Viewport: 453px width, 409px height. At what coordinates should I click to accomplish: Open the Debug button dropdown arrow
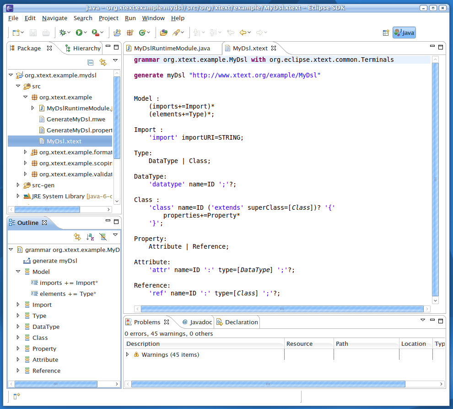coord(69,33)
